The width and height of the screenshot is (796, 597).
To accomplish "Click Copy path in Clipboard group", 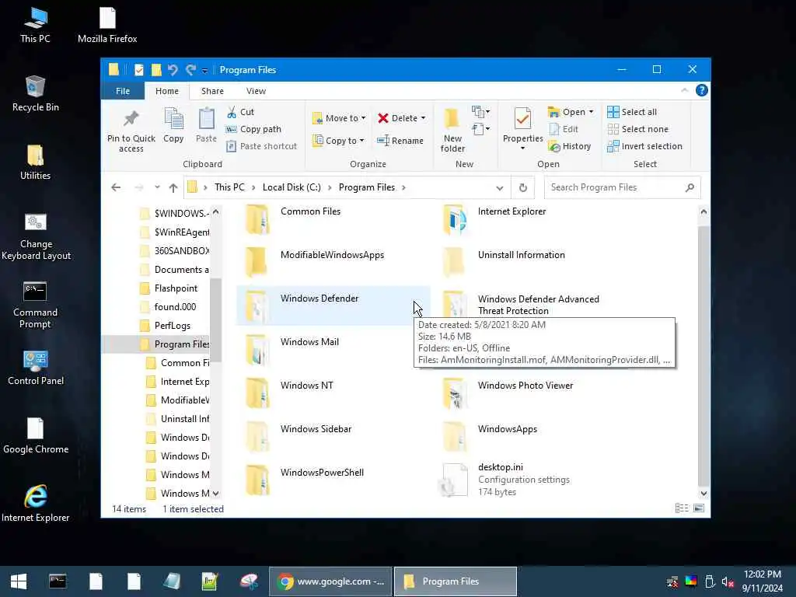I will (254, 129).
